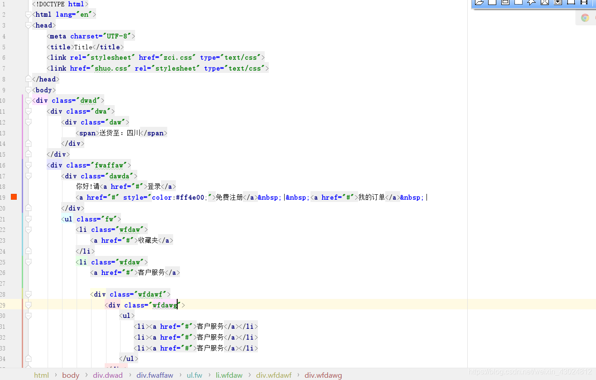
Task: Collapse the div class="dwa" fold marker
Action: coord(29,111)
